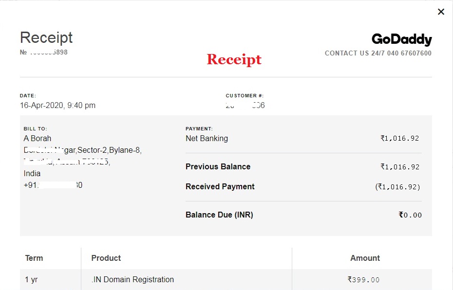The width and height of the screenshot is (453, 290).
Task: Click the large gray Receipt heading
Action: (46, 37)
